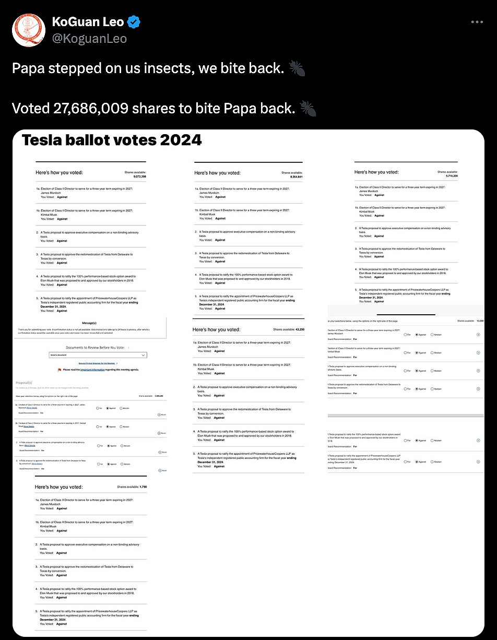Click the KoGuan Leo display name

coord(88,22)
